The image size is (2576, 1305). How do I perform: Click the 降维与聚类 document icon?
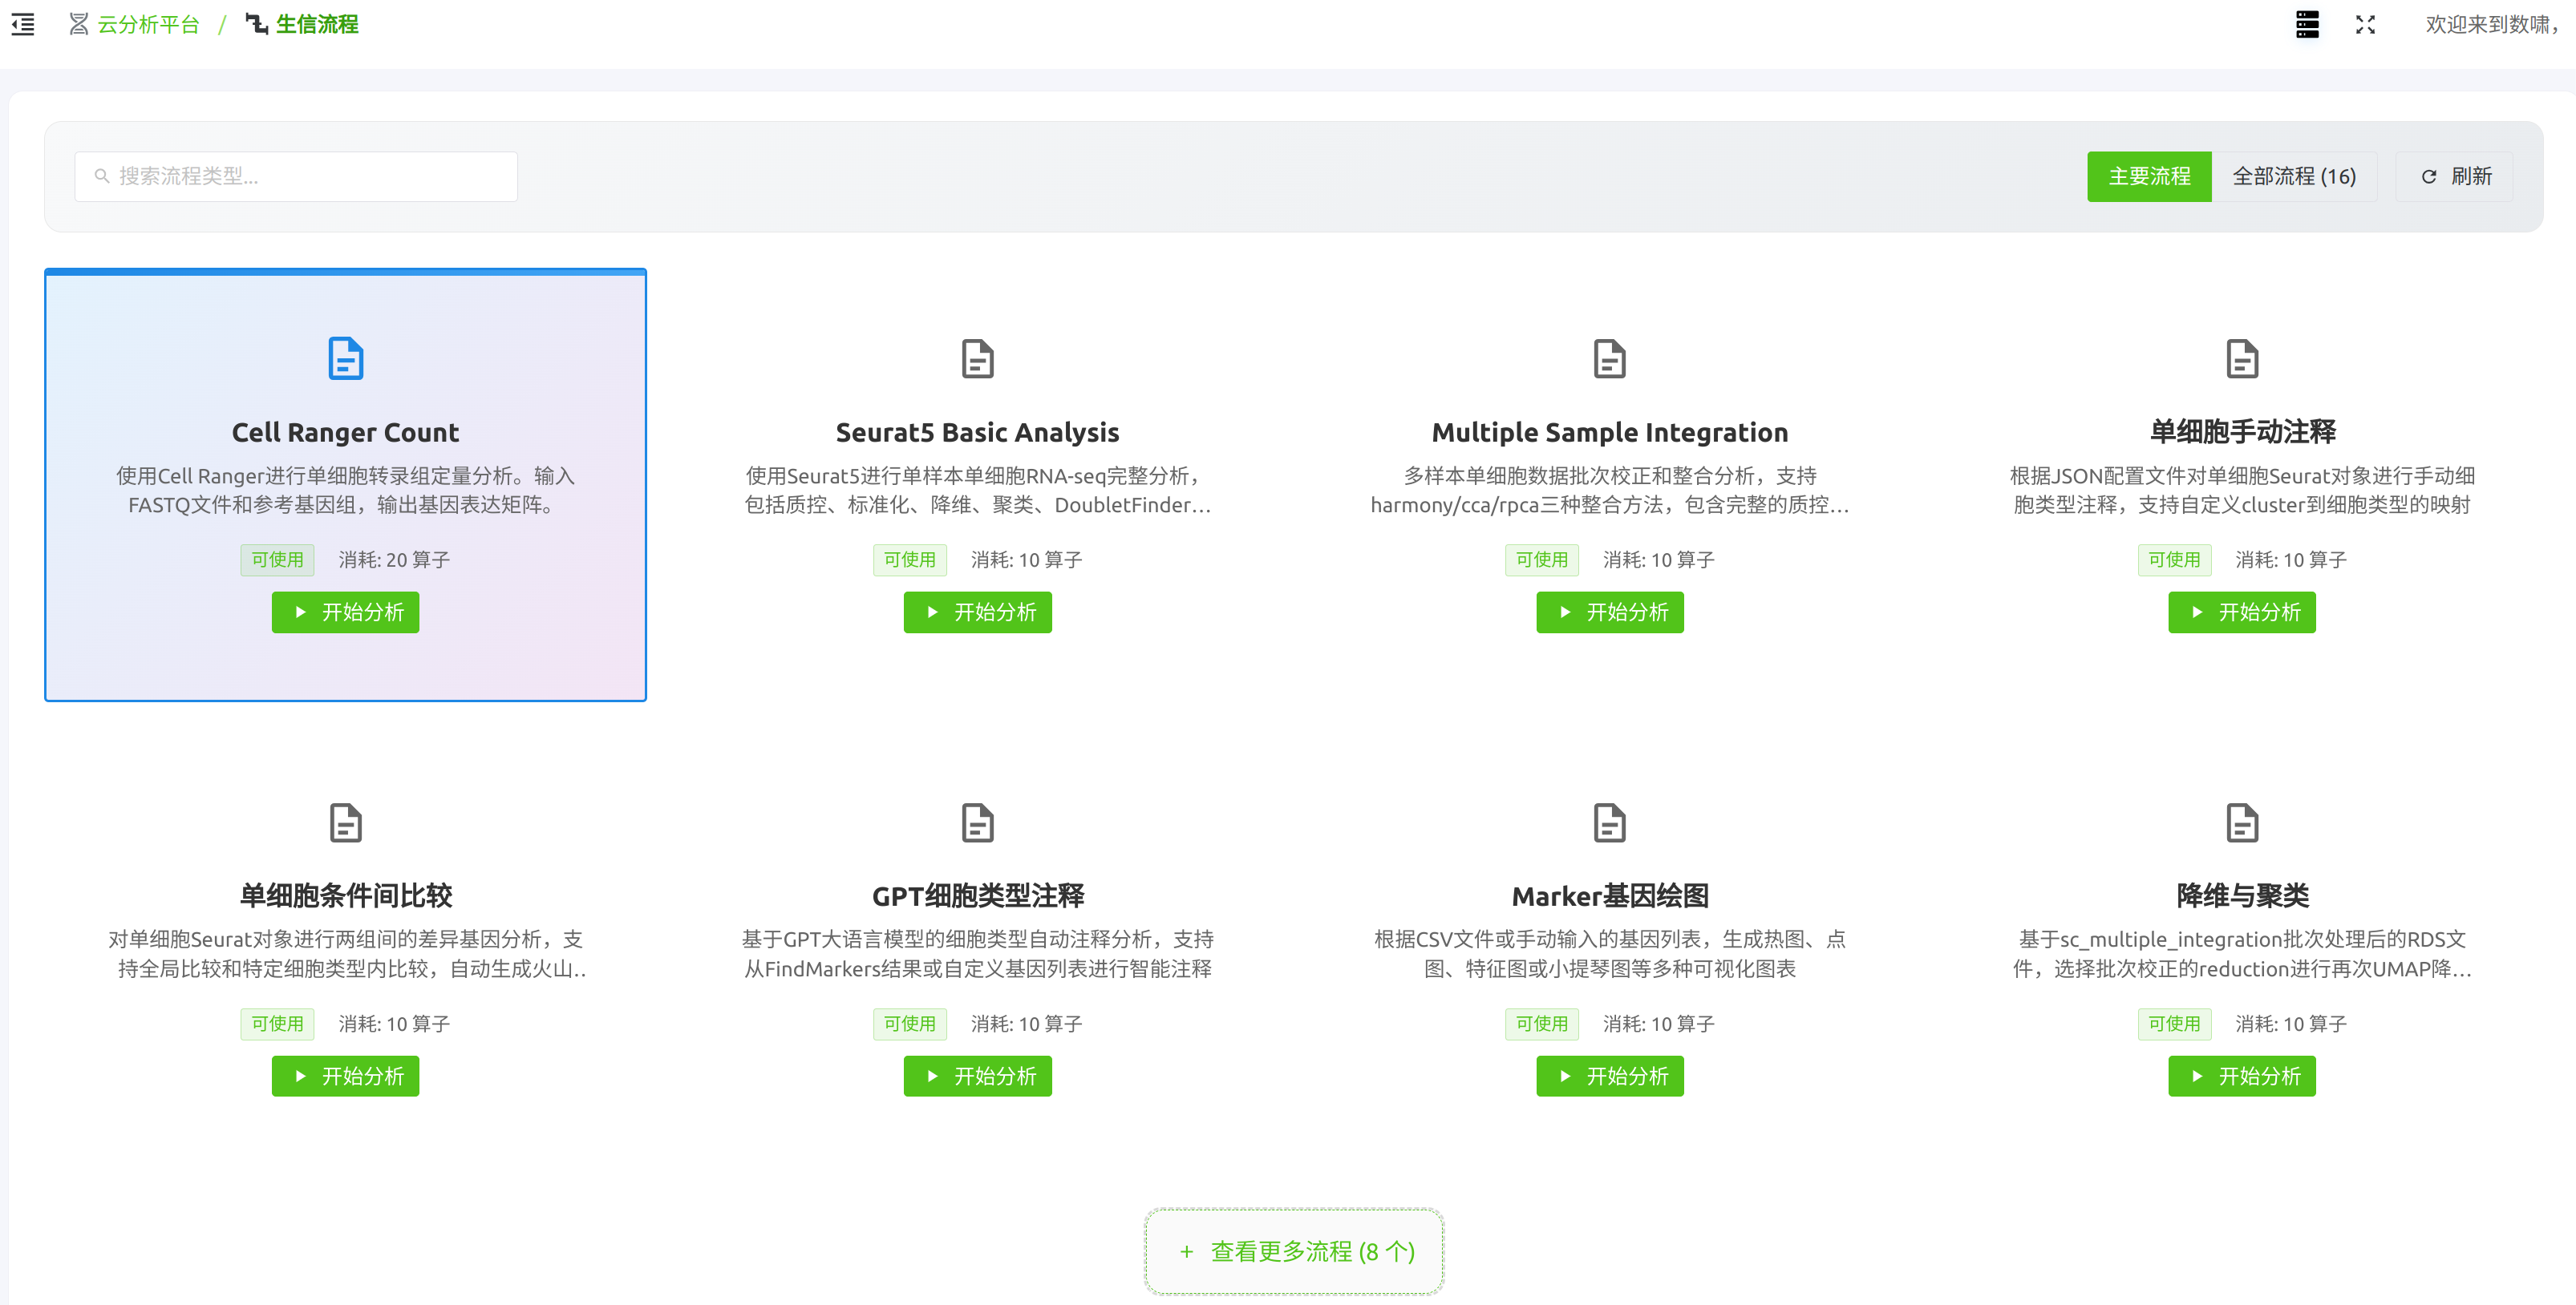(2241, 822)
